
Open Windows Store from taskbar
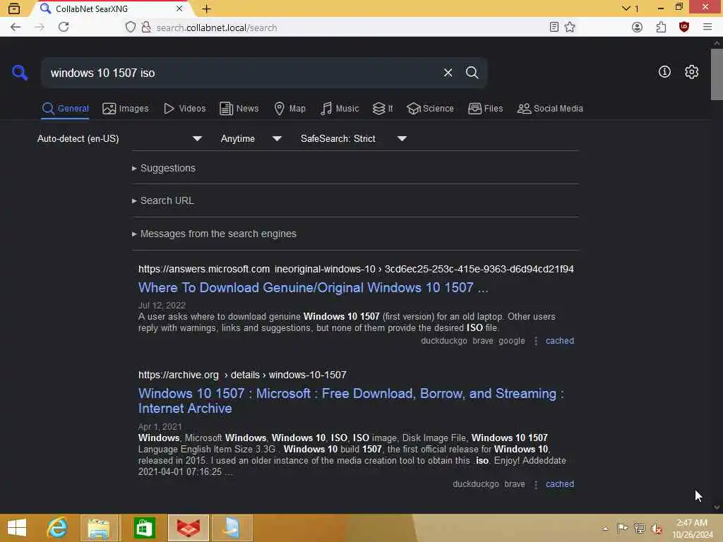(144, 528)
